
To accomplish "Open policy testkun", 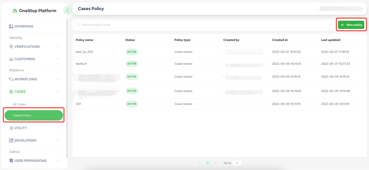I will (81, 64).
